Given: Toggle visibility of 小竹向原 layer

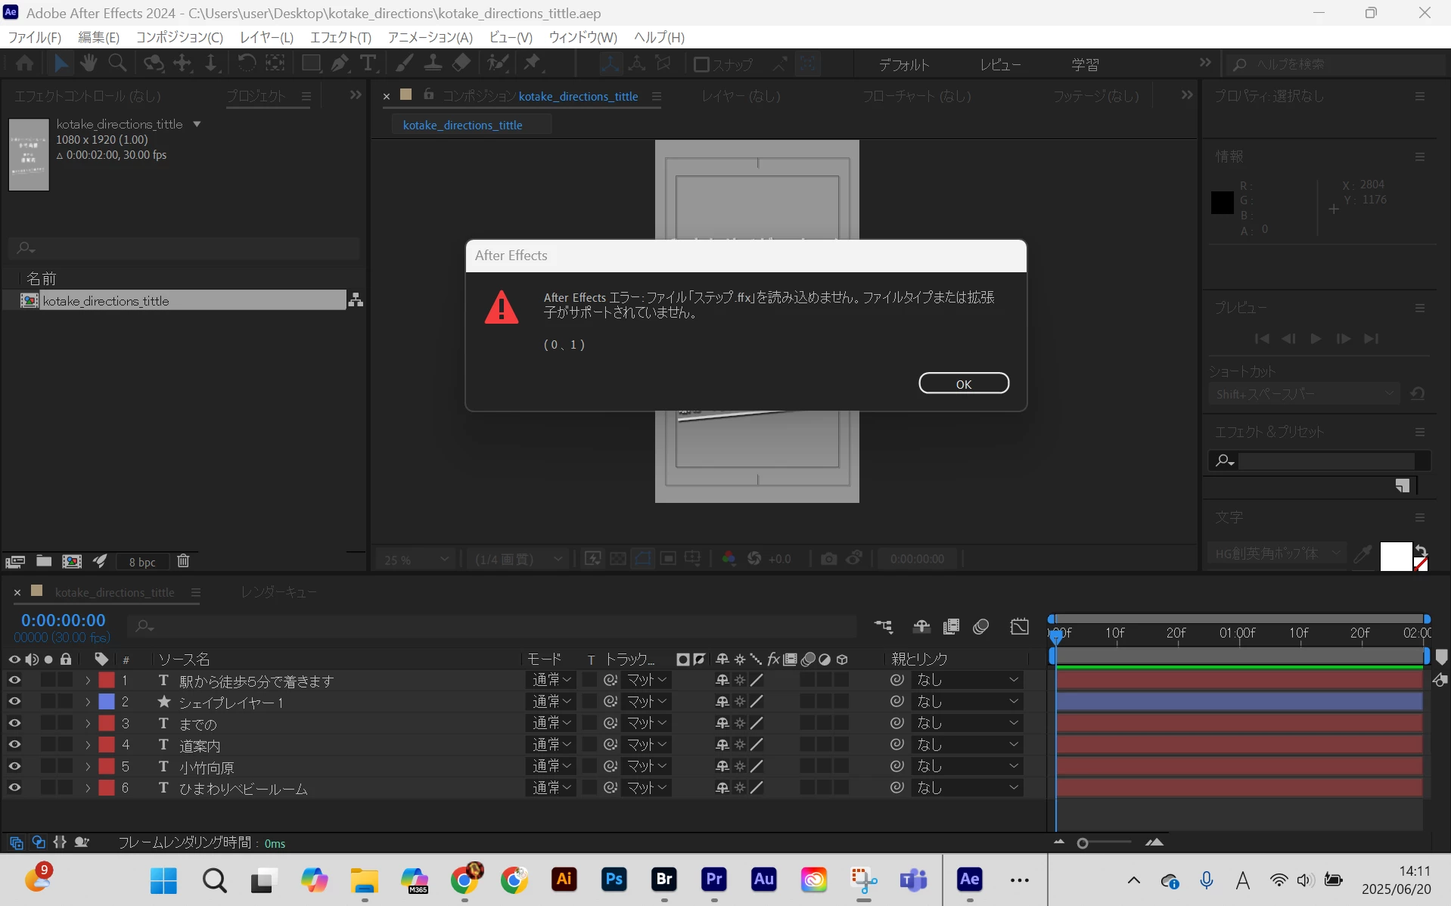Looking at the screenshot, I should [x=14, y=766].
